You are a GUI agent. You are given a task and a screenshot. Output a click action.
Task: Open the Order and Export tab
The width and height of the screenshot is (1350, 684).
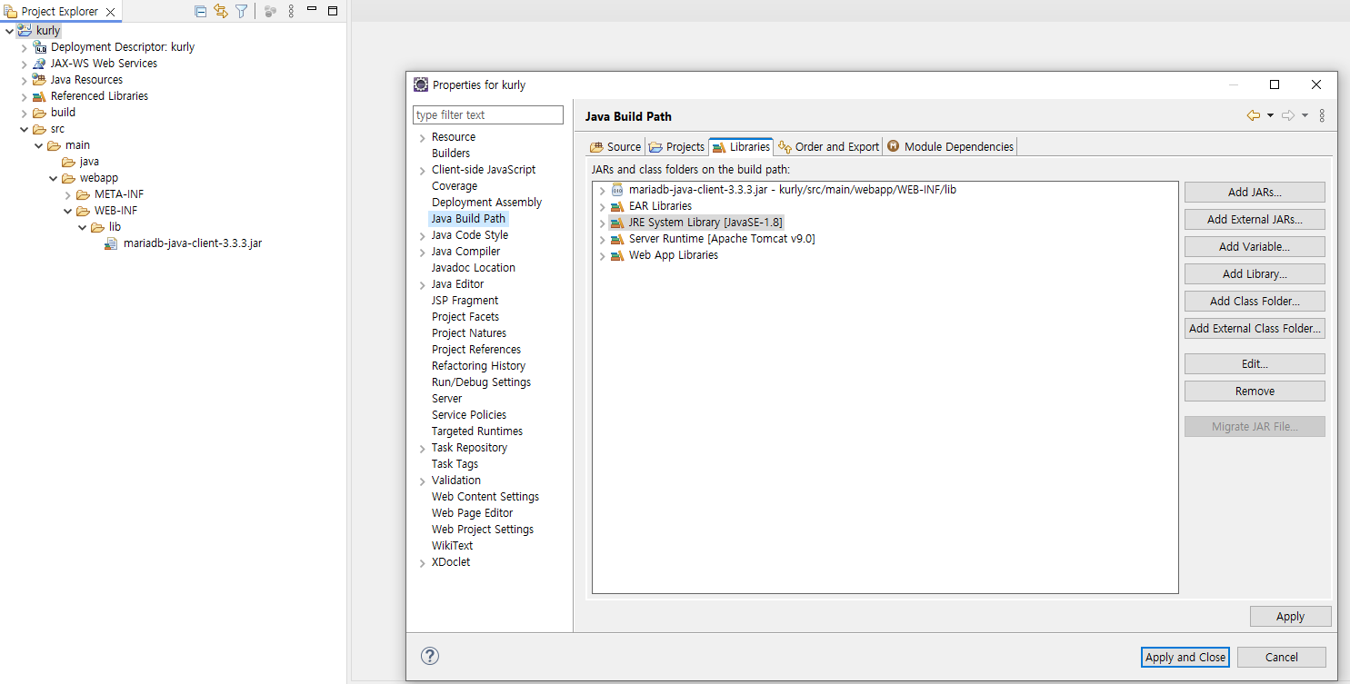point(829,146)
